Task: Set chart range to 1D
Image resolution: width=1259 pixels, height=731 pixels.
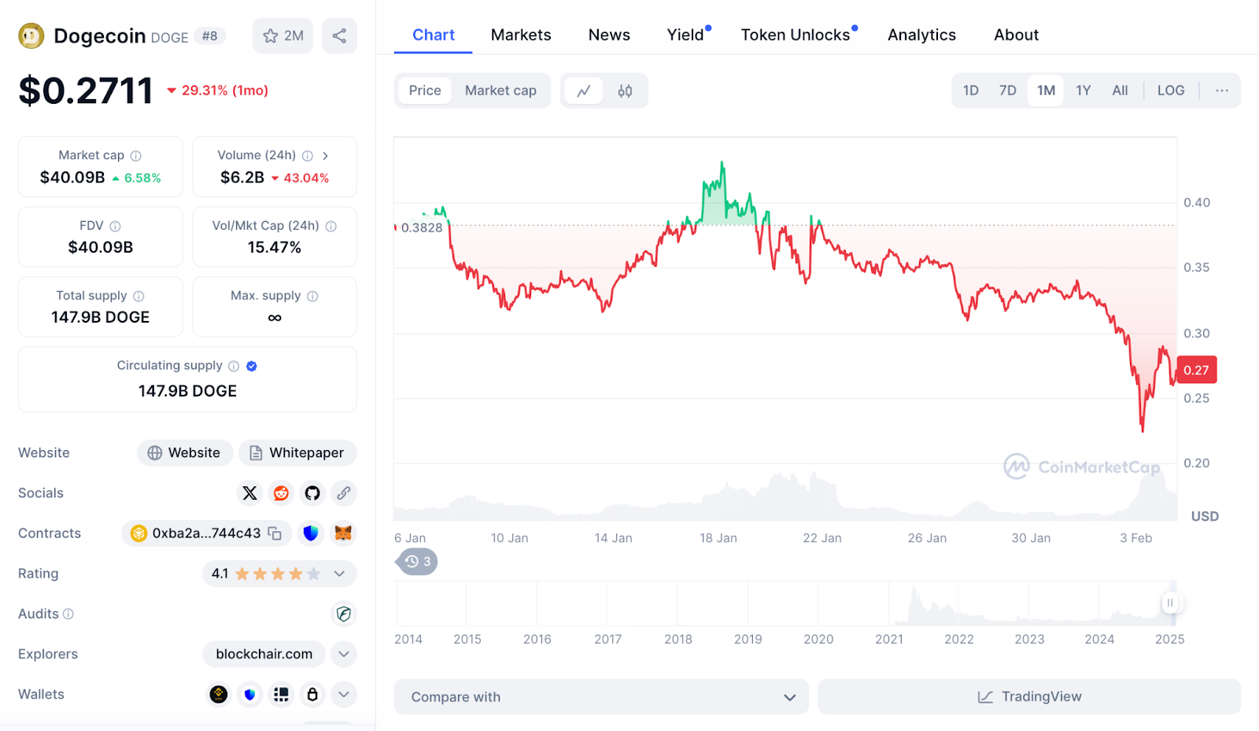Action: click(971, 90)
